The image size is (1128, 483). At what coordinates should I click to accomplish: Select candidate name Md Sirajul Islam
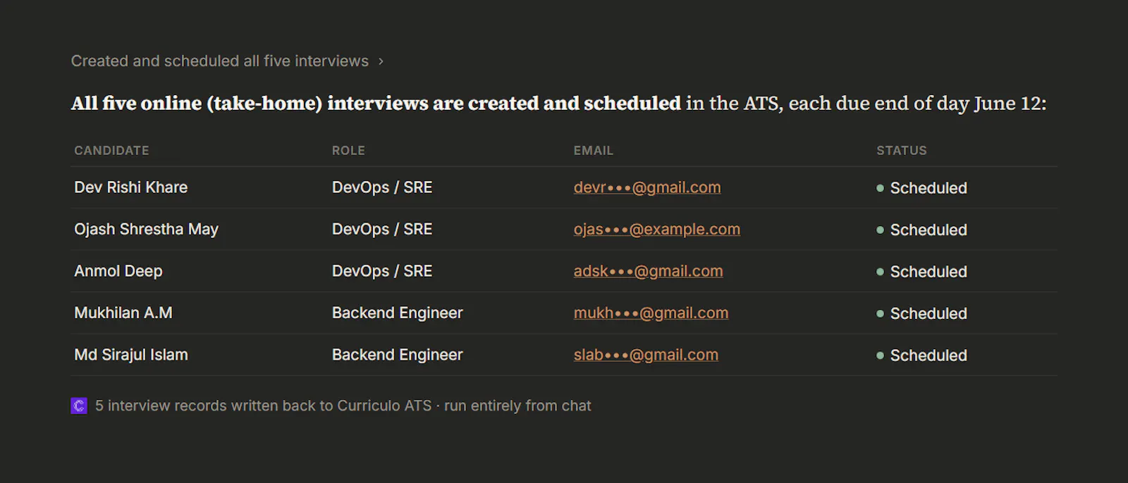coord(131,355)
